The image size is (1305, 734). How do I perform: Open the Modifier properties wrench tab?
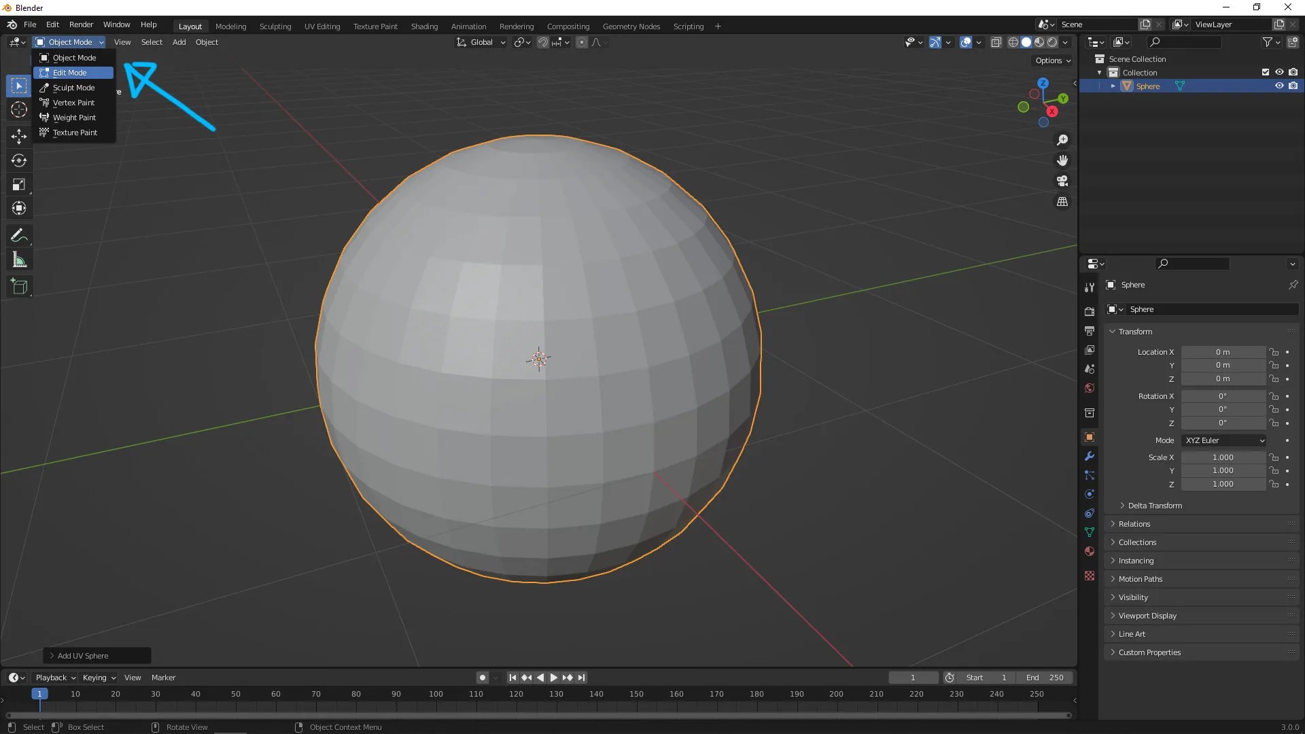1090,456
